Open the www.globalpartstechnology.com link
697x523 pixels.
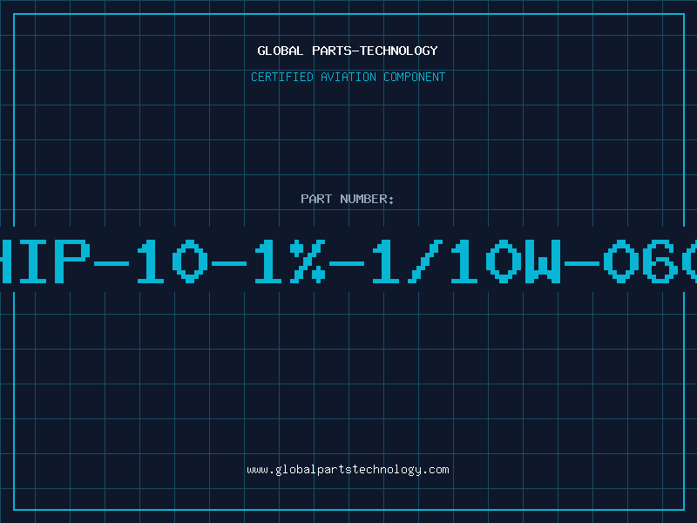tap(348, 470)
